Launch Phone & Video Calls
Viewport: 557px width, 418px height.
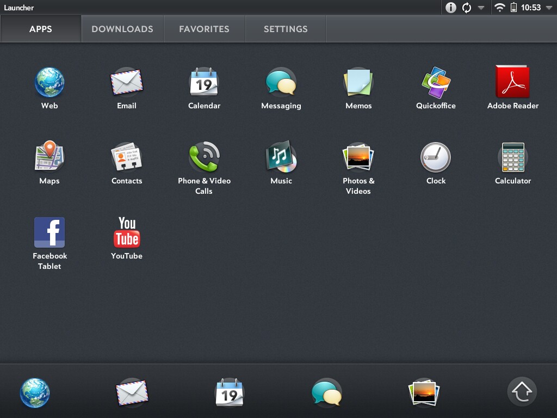(204, 157)
